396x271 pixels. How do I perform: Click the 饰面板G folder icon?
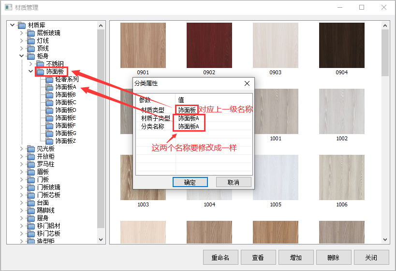[49, 134]
